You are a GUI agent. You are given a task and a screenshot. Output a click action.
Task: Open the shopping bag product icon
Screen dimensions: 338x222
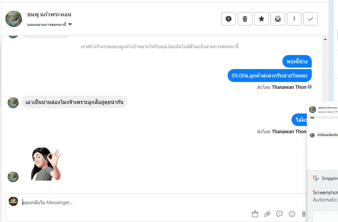coord(255,214)
